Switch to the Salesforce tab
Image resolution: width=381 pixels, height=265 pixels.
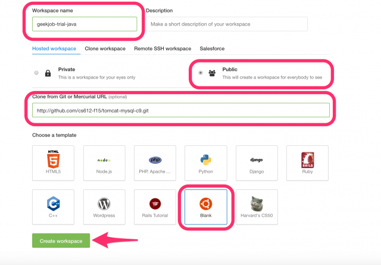[212, 49]
